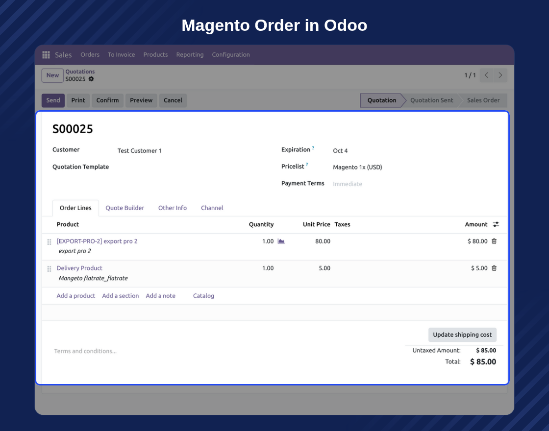
Task: Delete the export pro 2 order line
Action: 494,241
